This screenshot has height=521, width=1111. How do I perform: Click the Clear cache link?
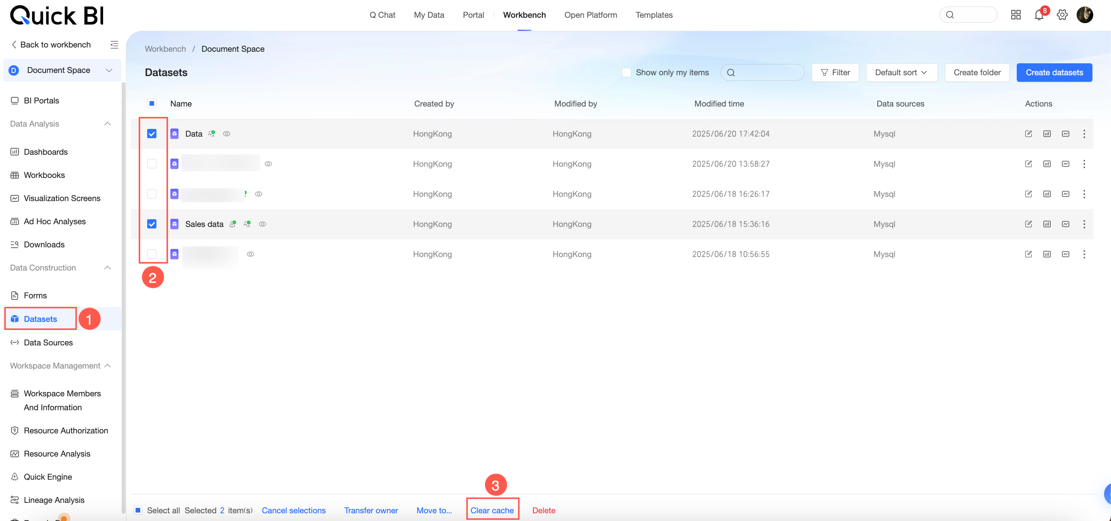coord(492,510)
